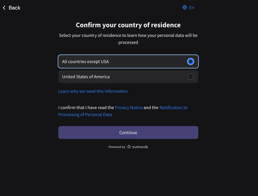Click the "Powered by" footer text
The height and width of the screenshot is (196, 258).
(117, 147)
